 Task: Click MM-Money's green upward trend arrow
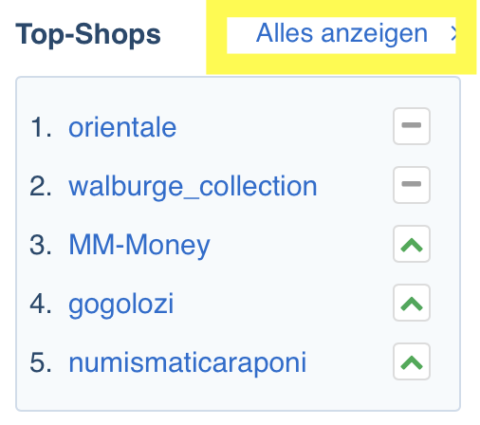tap(412, 244)
